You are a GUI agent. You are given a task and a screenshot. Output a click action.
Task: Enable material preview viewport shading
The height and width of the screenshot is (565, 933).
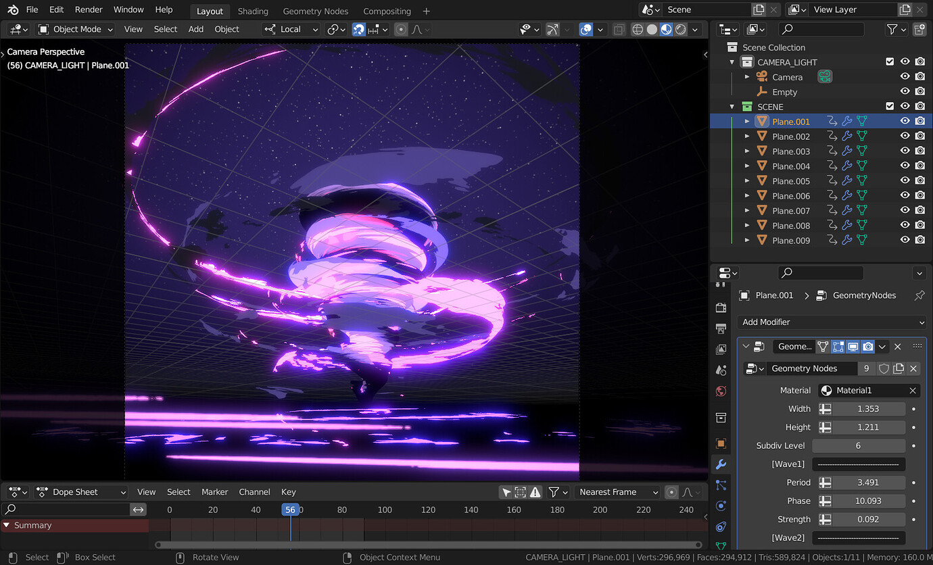tap(666, 29)
